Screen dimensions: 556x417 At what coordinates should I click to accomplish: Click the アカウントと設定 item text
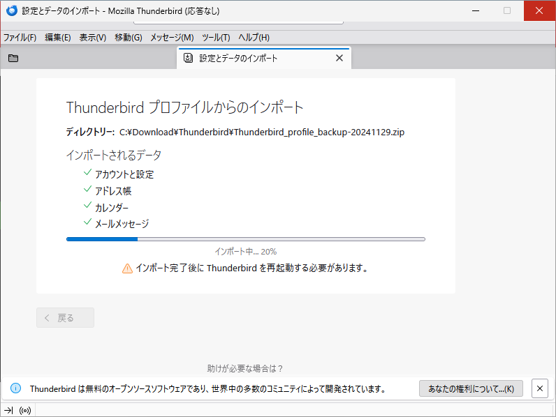point(124,174)
